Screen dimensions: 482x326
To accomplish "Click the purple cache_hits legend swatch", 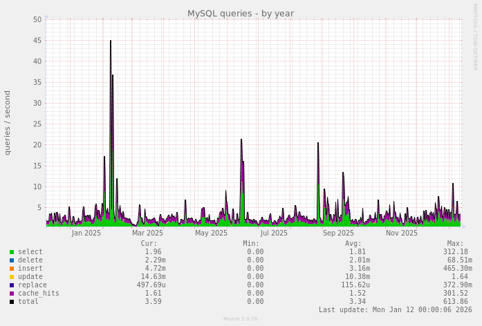I will (x=12, y=294).
